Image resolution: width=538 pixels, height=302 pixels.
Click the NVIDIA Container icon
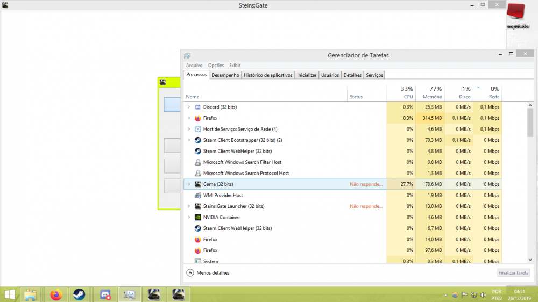(x=197, y=217)
